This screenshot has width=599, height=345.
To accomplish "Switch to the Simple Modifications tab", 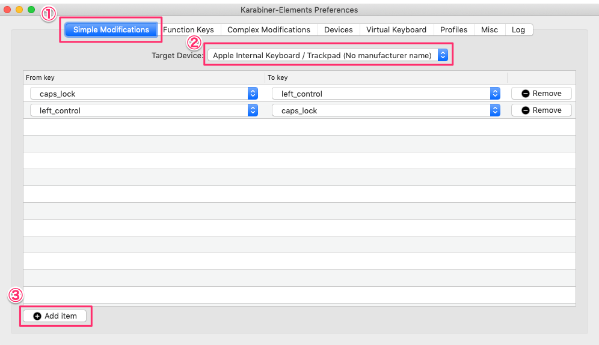I will pyautogui.click(x=111, y=30).
